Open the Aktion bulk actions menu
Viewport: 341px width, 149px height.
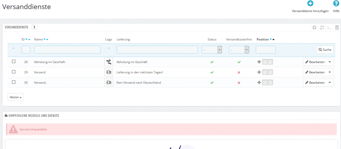click(16, 97)
